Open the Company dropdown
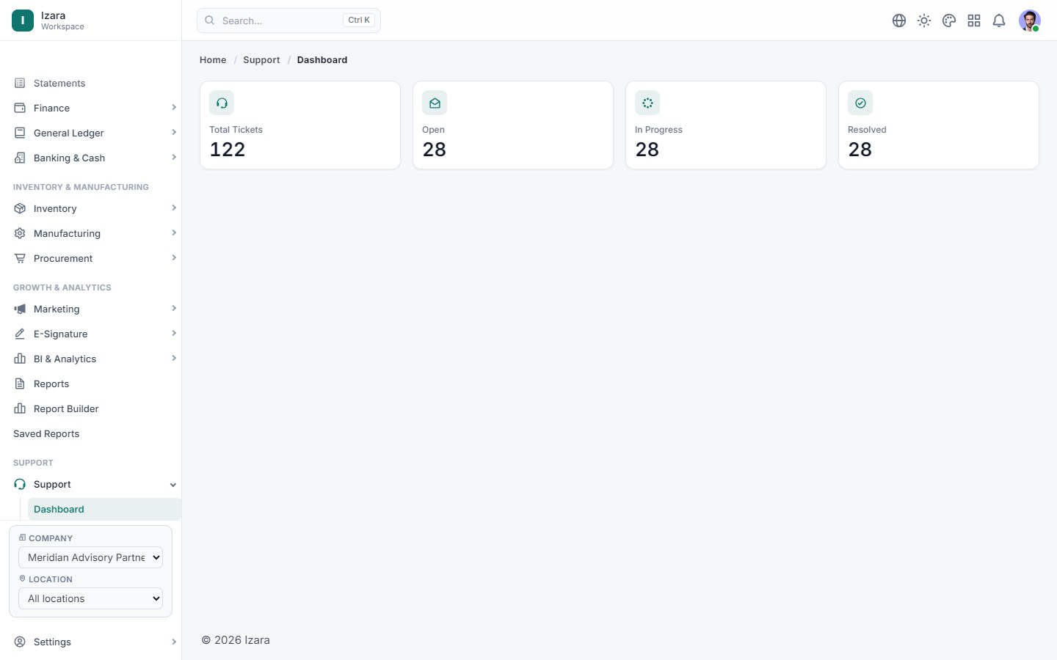Image resolution: width=1057 pixels, height=660 pixels. 90,557
